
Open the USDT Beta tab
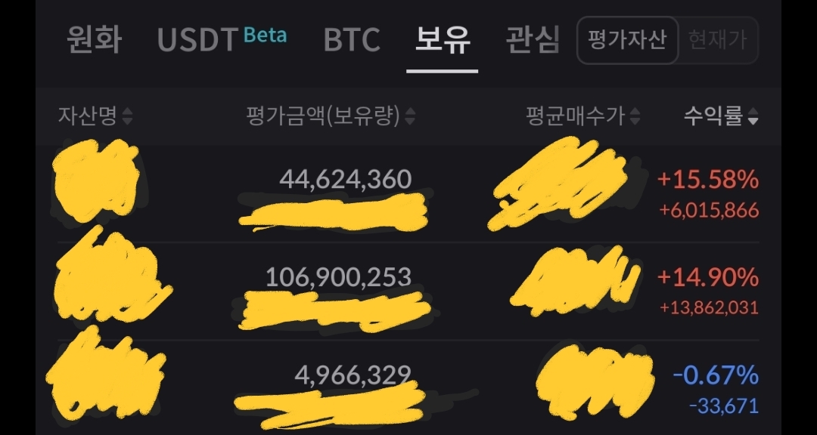[222, 39]
